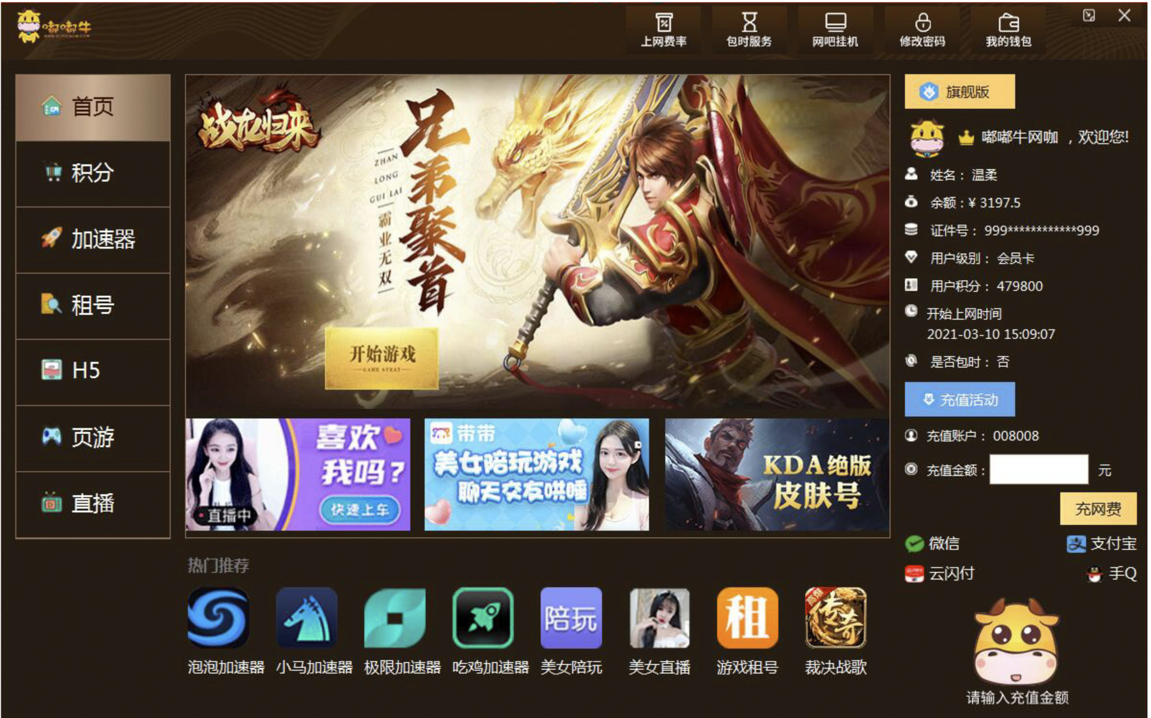Click the cow mascot above 请输入充值金额

coord(1017,642)
